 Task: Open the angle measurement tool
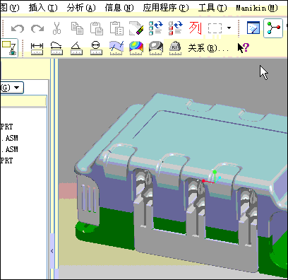(x=76, y=48)
